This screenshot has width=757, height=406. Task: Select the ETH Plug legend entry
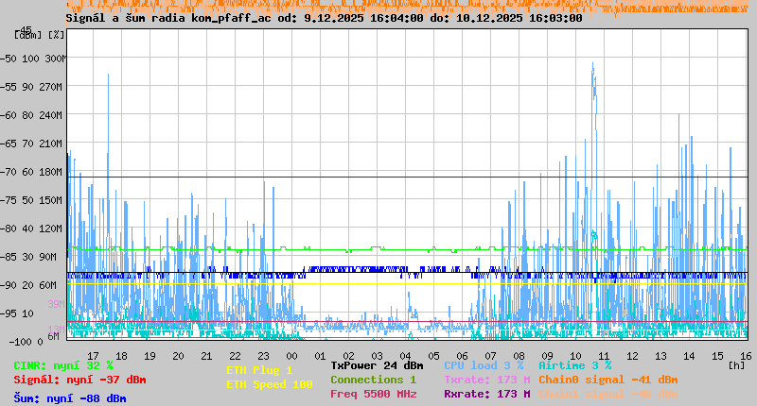(x=259, y=370)
